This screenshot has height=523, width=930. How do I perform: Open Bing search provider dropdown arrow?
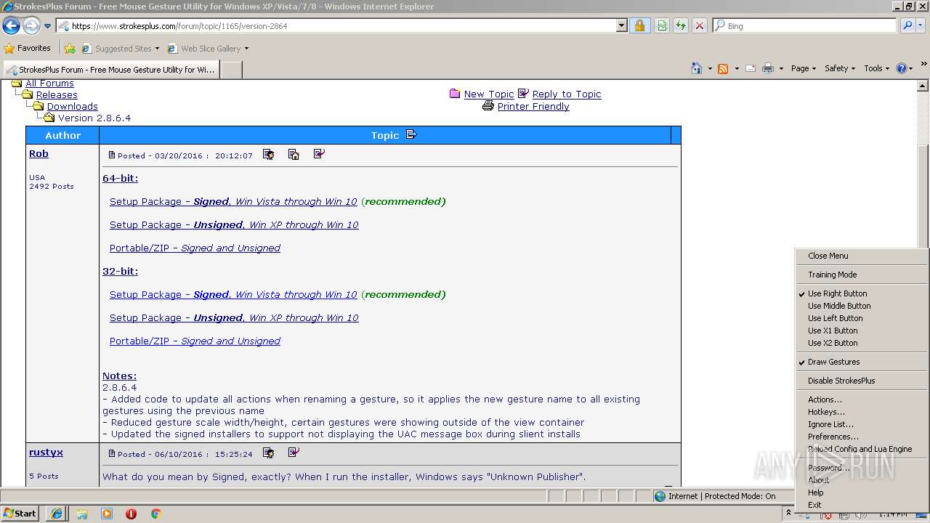click(x=921, y=25)
